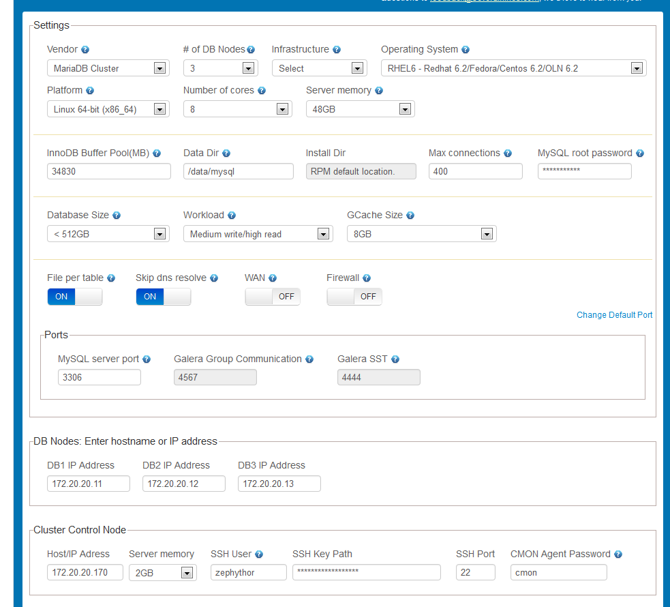
Task: Open the 2GB Cluster Control Node memory dropdown
Action: [163, 573]
